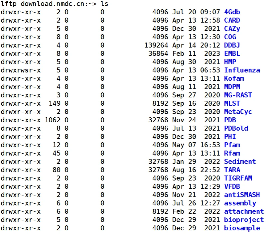Click the MLST folder name
The width and height of the screenshot is (275, 234).
click(x=232, y=103)
